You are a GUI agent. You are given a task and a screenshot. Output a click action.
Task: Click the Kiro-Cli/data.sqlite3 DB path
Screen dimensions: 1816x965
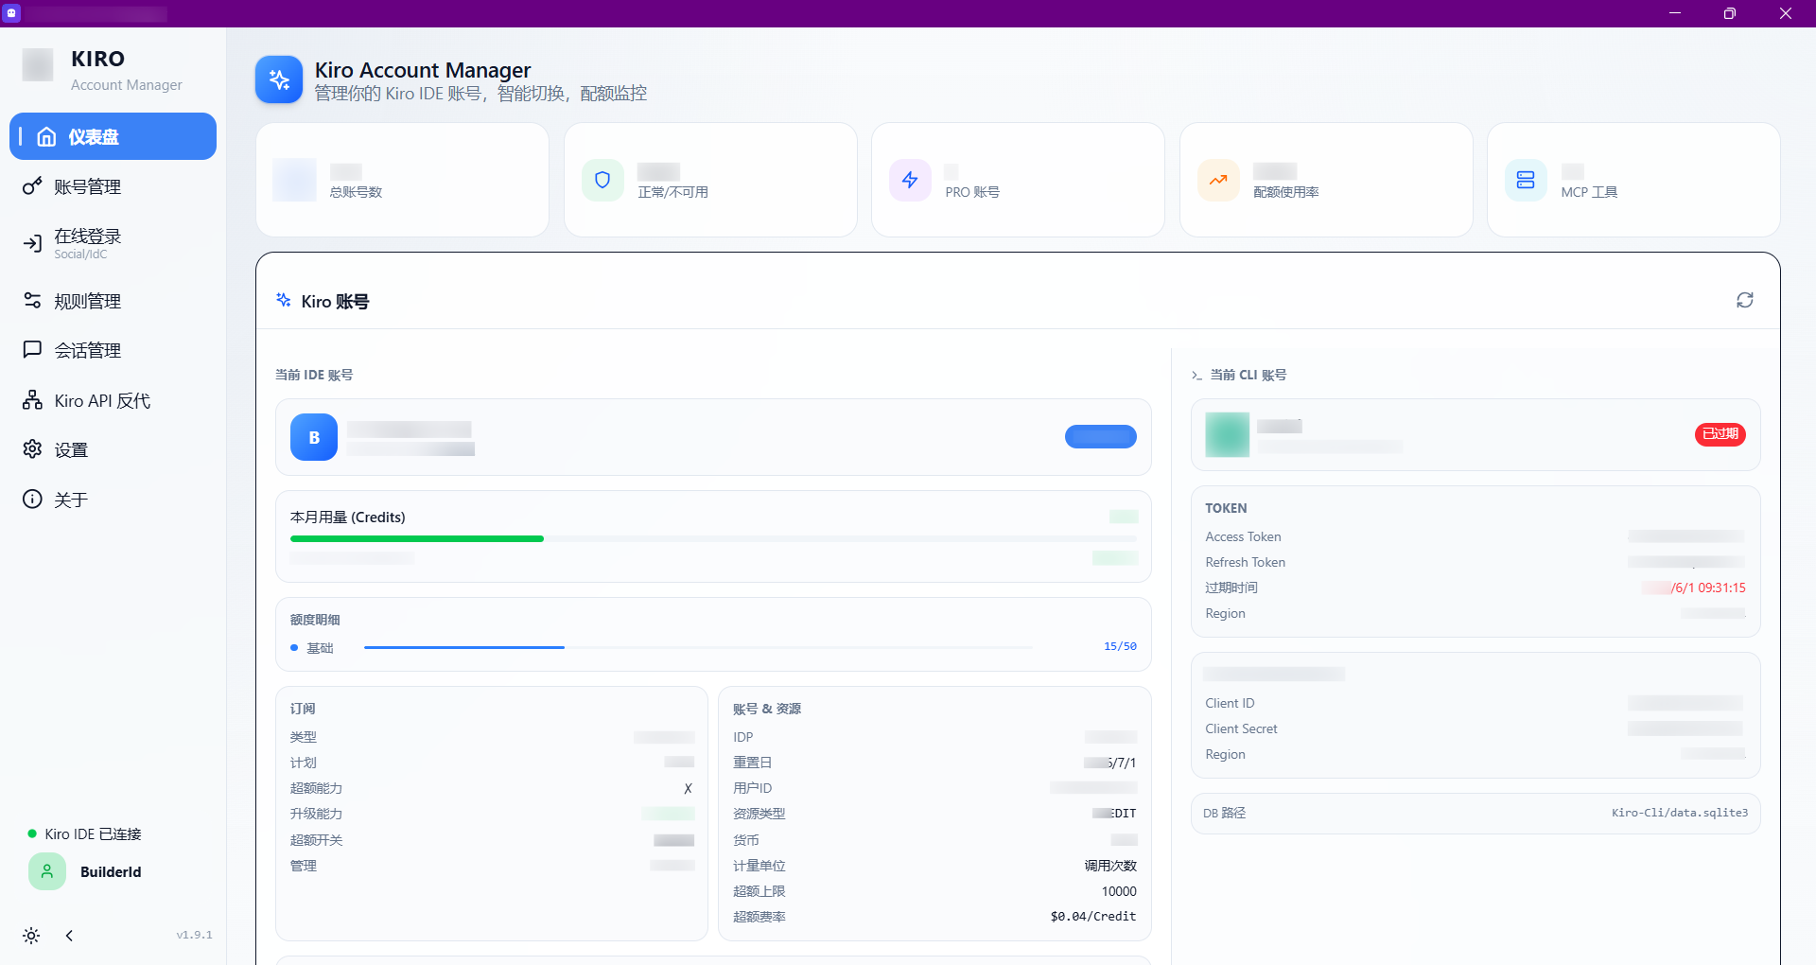click(x=1680, y=813)
